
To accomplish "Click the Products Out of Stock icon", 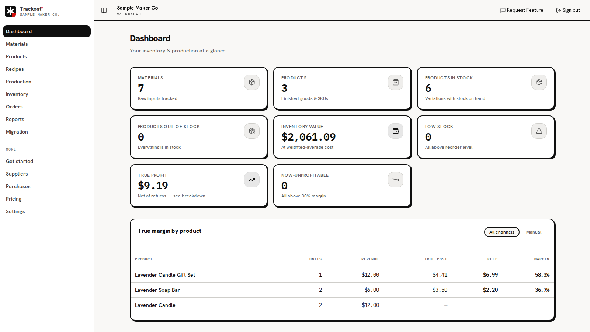I will coord(252,131).
